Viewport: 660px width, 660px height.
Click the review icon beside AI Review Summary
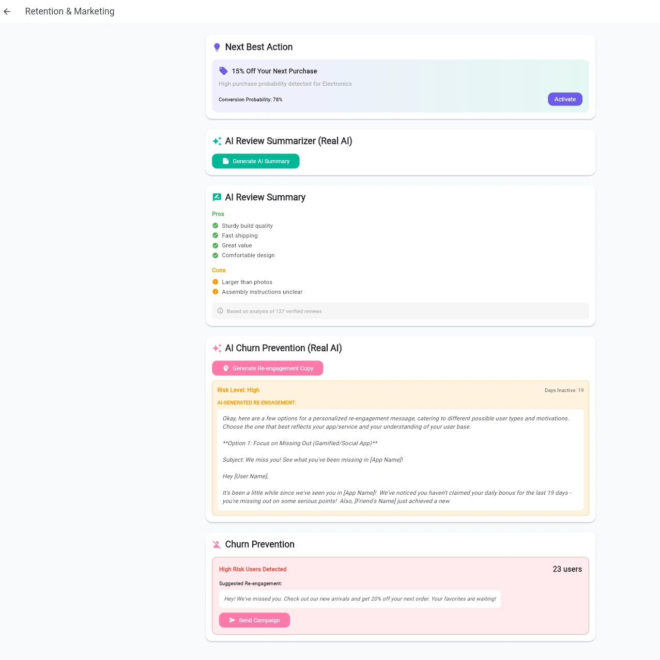[217, 197]
